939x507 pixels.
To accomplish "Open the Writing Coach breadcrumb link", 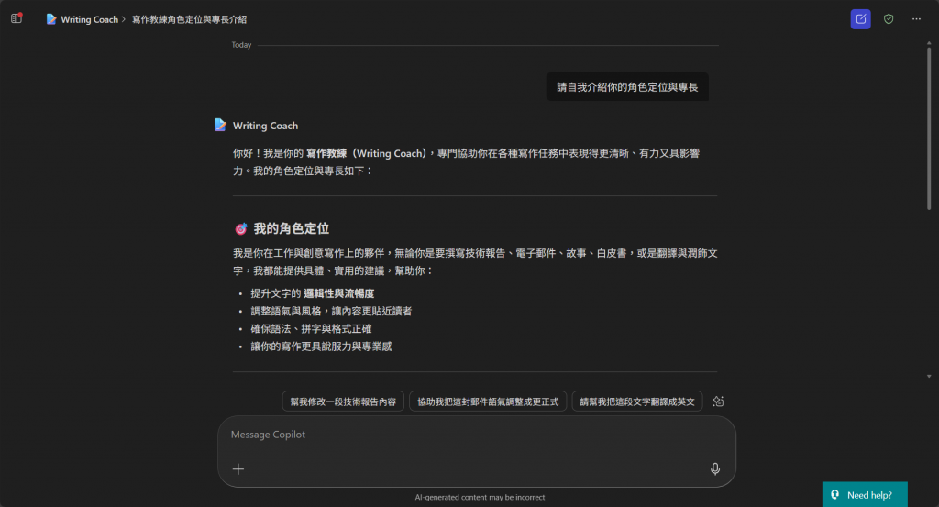I will [89, 20].
